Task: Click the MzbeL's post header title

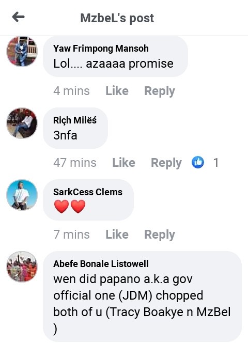Action: pyautogui.click(x=117, y=18)
